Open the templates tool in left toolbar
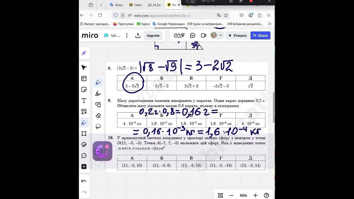Screen dimensions: 354x199 (84, 78)
